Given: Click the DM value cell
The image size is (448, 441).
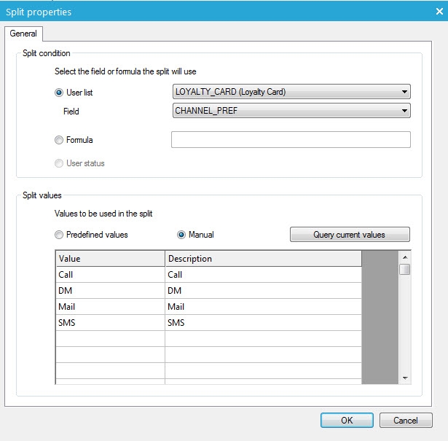Looking at the screenshot, I should point(110,291).
